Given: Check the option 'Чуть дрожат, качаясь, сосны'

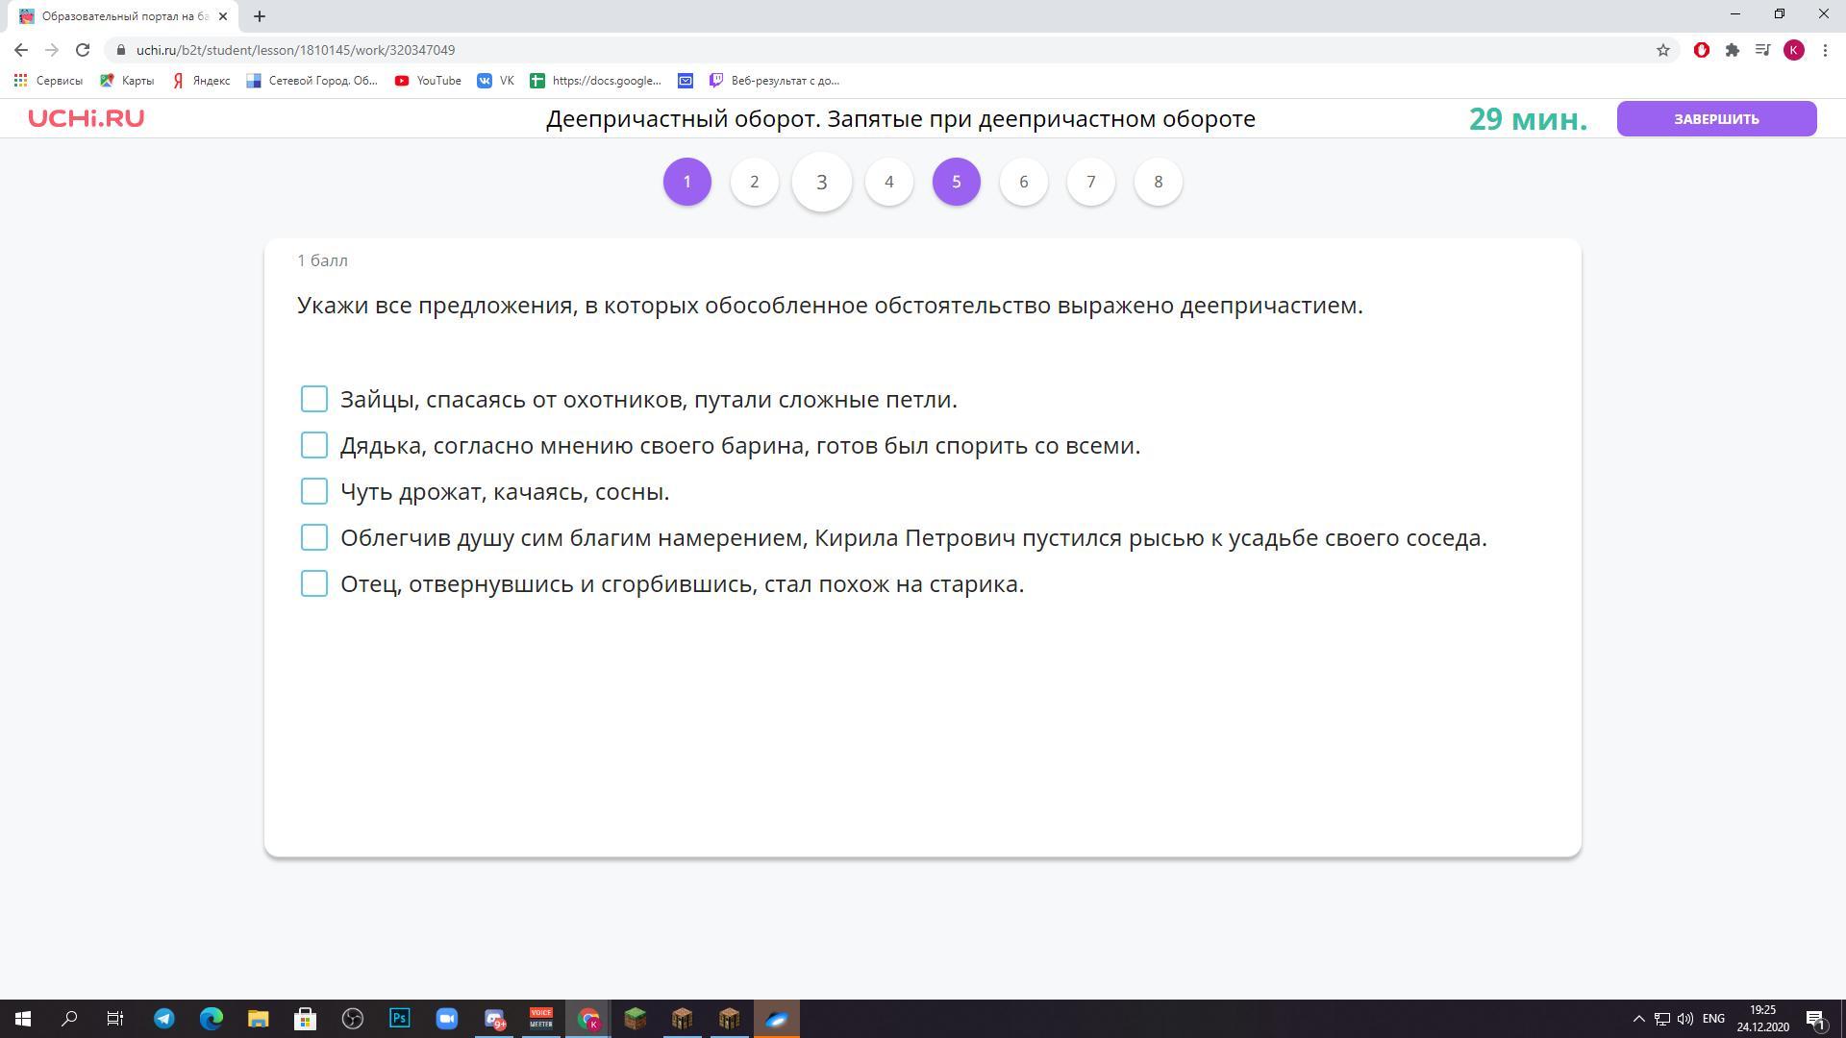Looking at the screenshot, I should coord(314,491).
